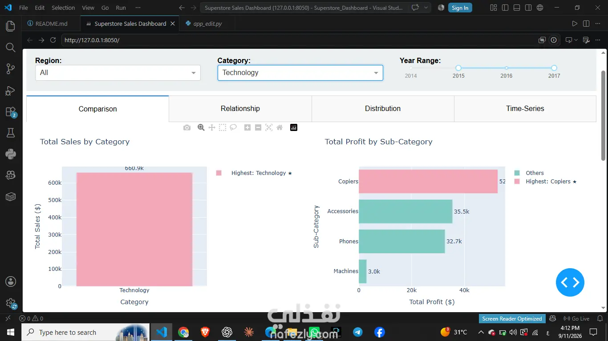
Task: Click the Go Live status bar button
Action: tap(576, 318)
